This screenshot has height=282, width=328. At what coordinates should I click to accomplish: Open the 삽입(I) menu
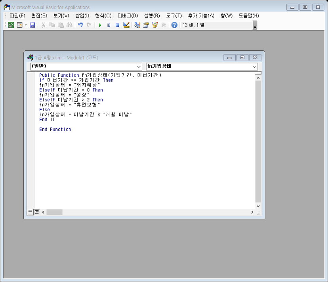pos(82,15)
